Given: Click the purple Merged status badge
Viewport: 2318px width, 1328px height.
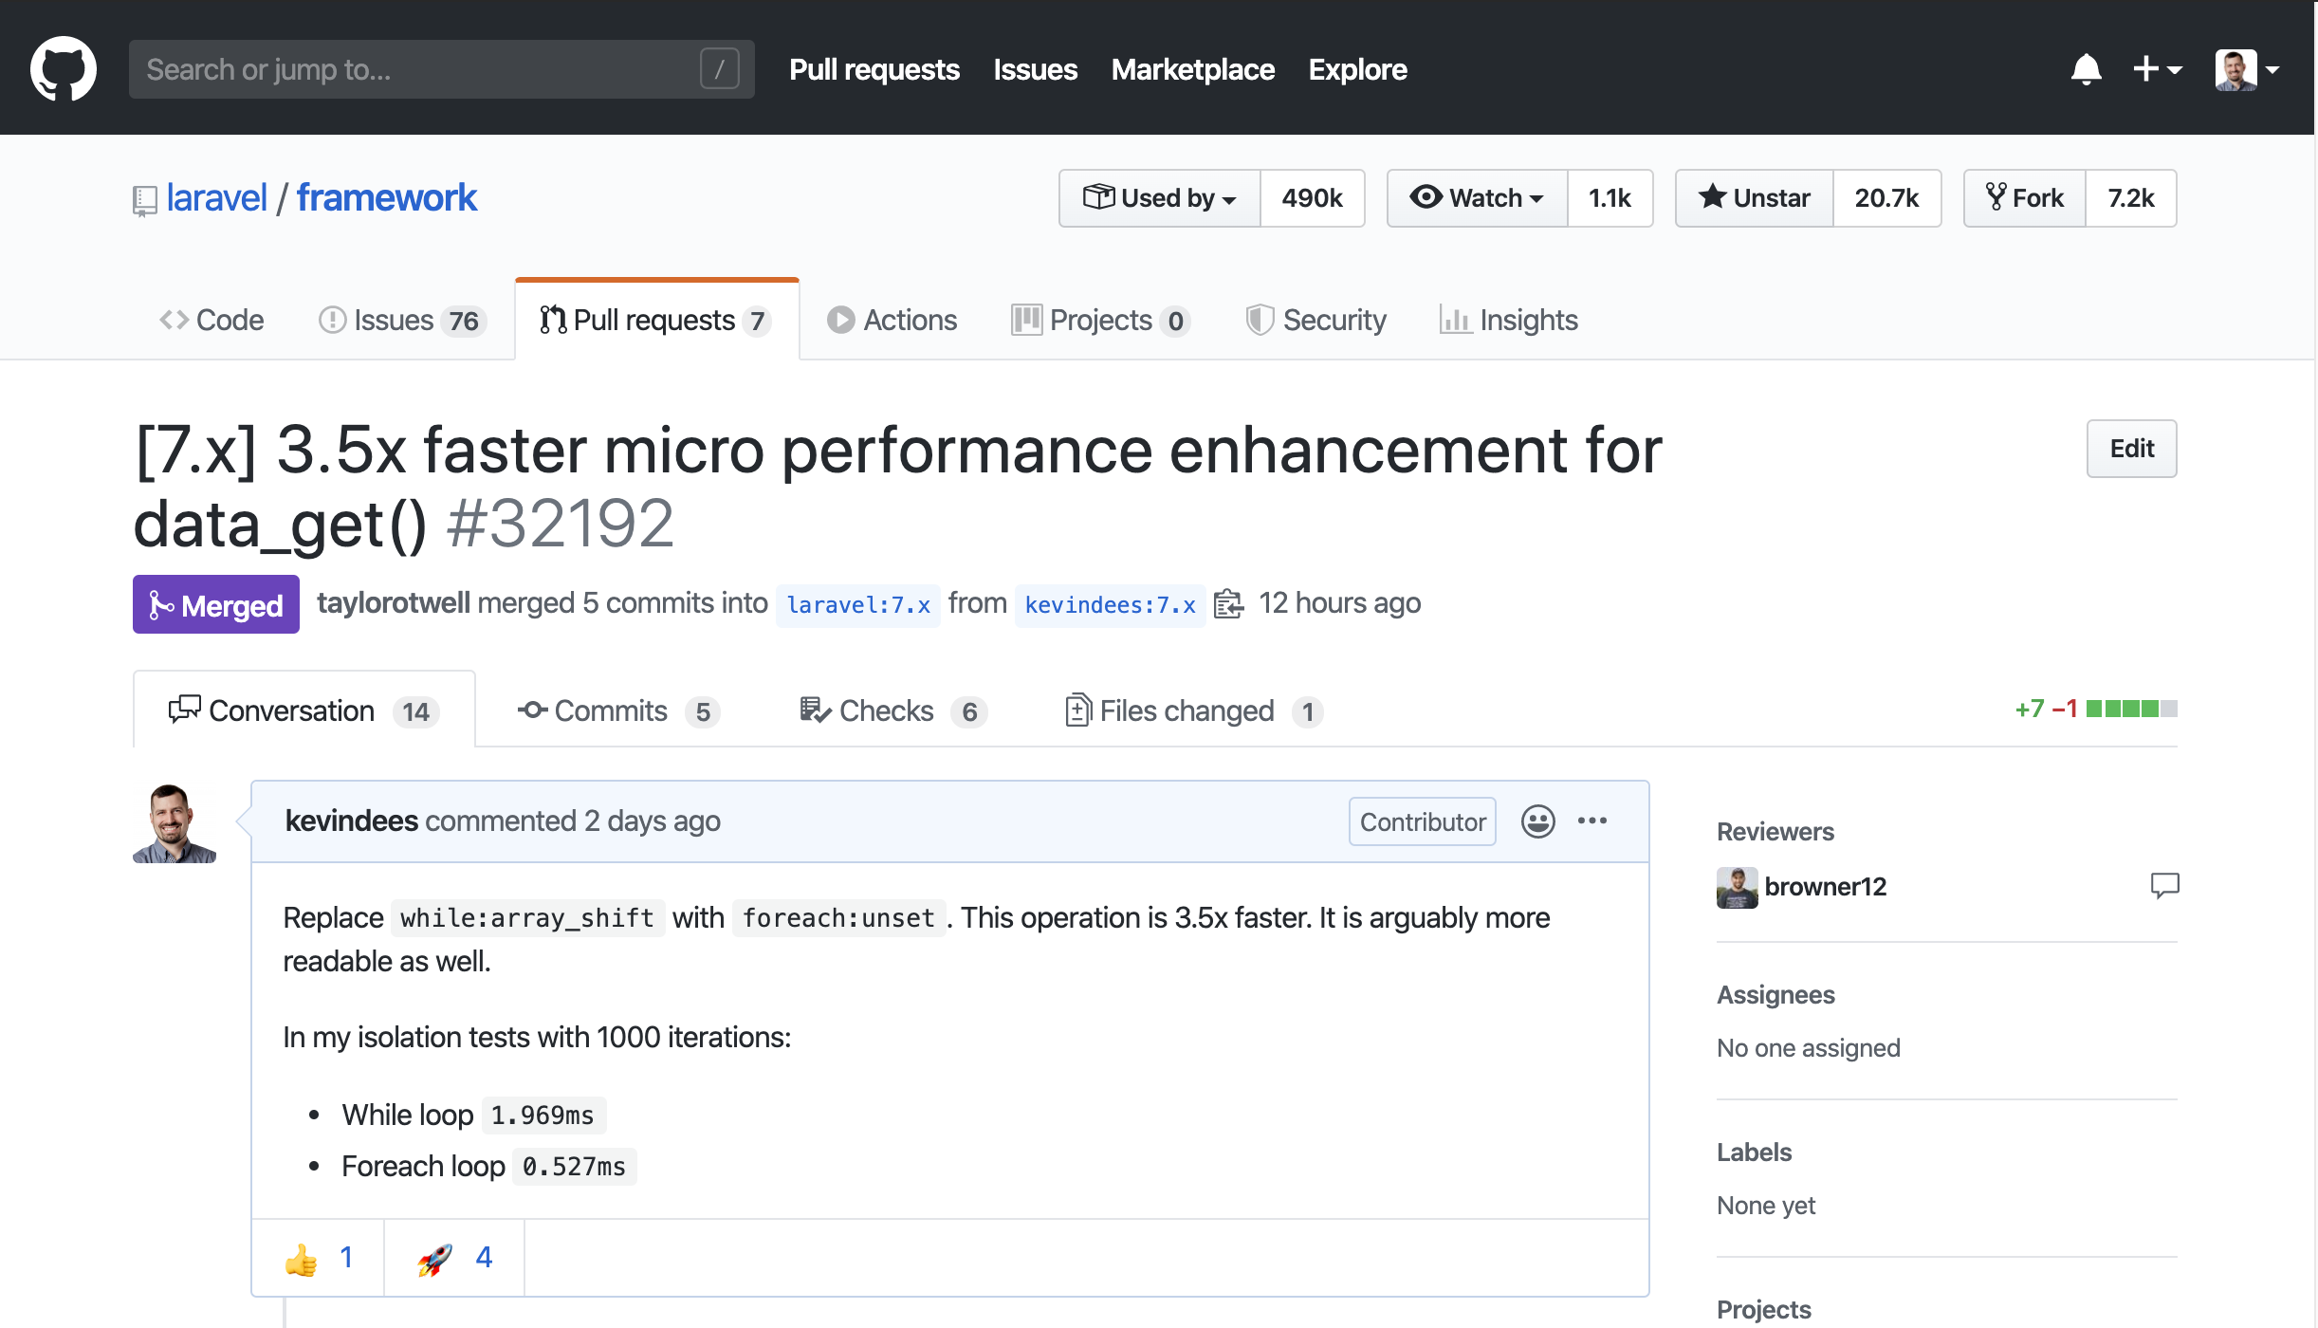Looking at the screenshot, I should [x=215, y=604].
